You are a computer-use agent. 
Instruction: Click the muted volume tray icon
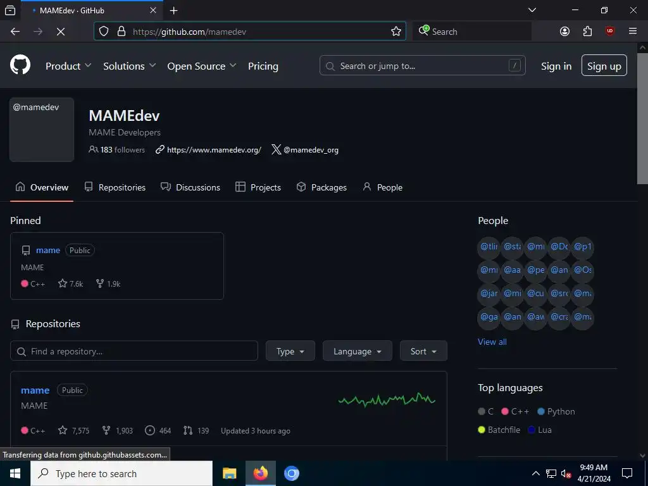coord(566,473)
